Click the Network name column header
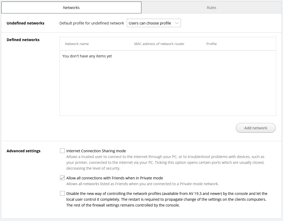Viewport: 283px width, 221px height. point(77,44)
